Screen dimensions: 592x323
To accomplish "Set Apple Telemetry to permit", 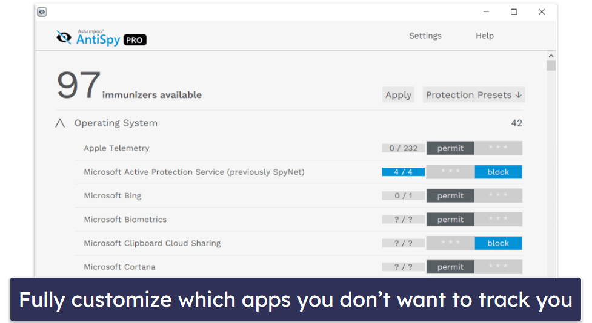I will point(450,148).
